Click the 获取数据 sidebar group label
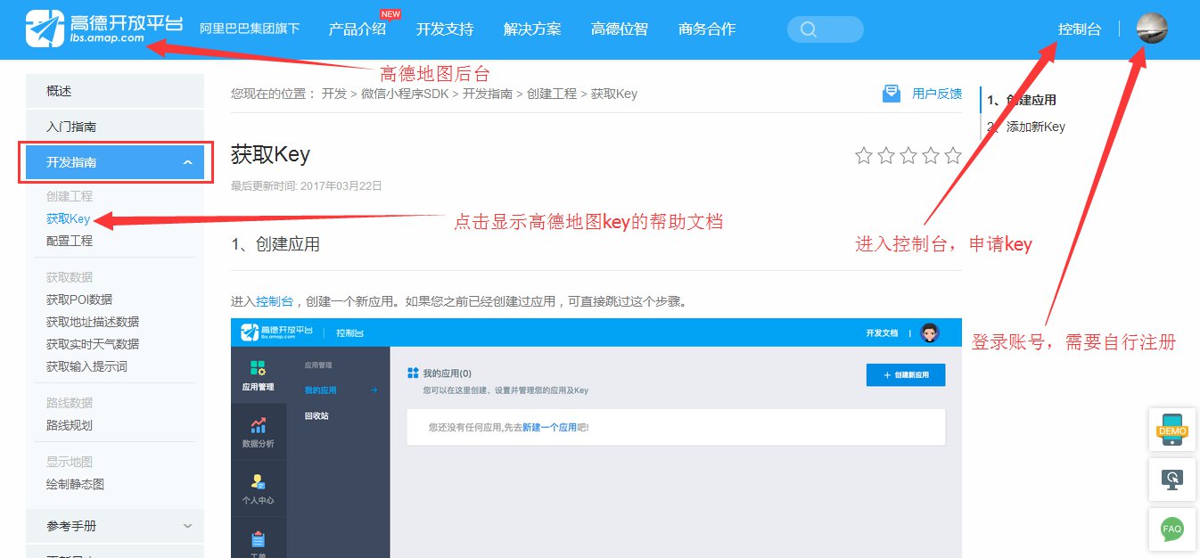Image resolution: width=1200 pixels, height=558 pixels. tap(70, 277)
